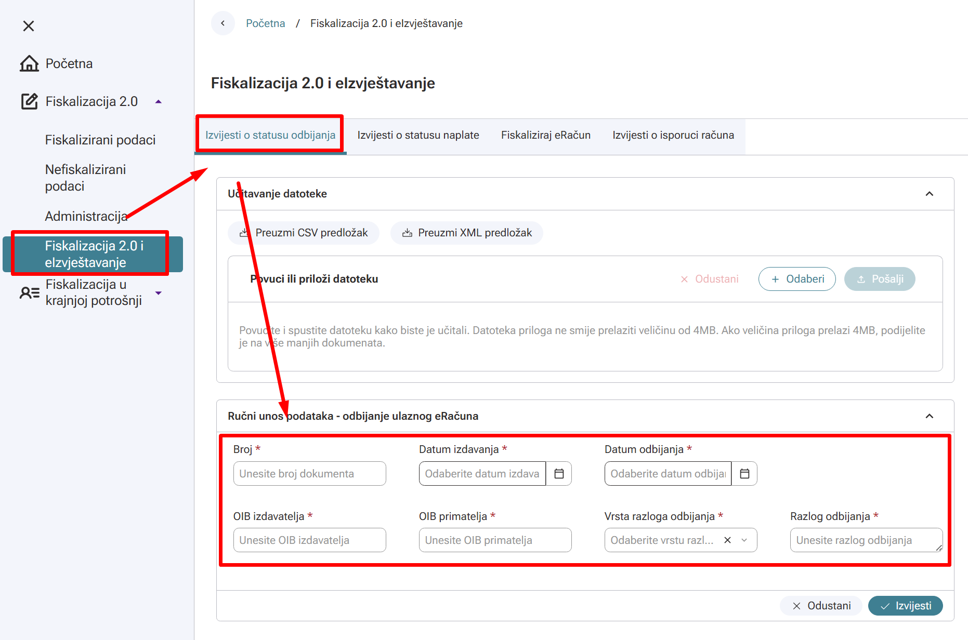
Task: Click the Odaberi file button
Action: click(797, 279)
